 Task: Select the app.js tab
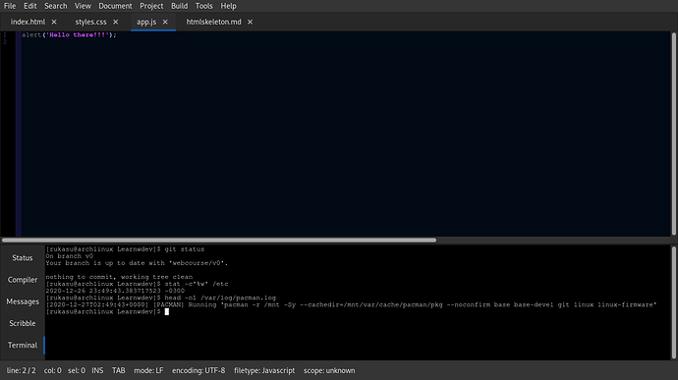point(146,22)
